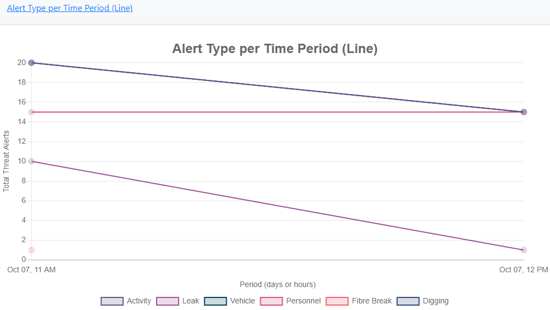Select the data point at 15 for 12 PM
550x310 pixels.
tap(524, 112)
